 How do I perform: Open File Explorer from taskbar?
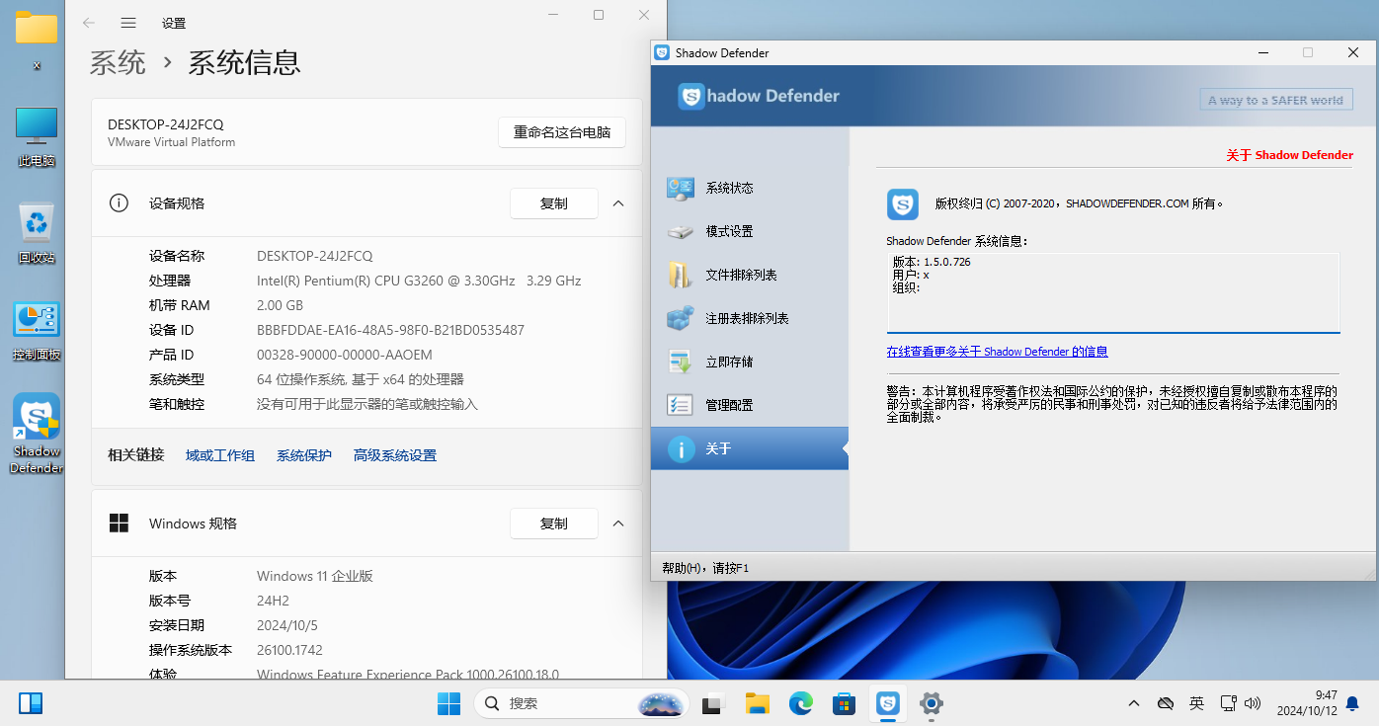point(757,703)
